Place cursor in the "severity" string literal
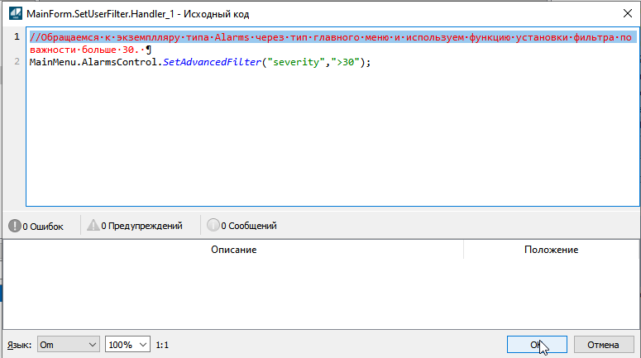641x358 pixels. 295,62
